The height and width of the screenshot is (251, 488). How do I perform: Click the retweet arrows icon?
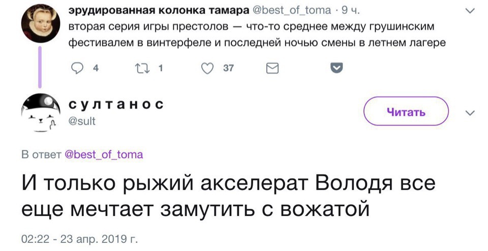143,69
